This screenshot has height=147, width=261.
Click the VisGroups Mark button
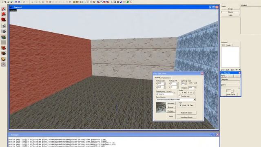tap(233, 70)
